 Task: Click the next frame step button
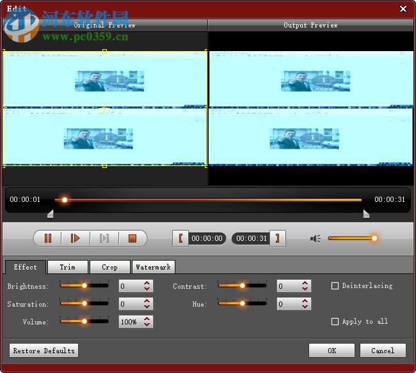pyautogui.click(x=104, y=238)
